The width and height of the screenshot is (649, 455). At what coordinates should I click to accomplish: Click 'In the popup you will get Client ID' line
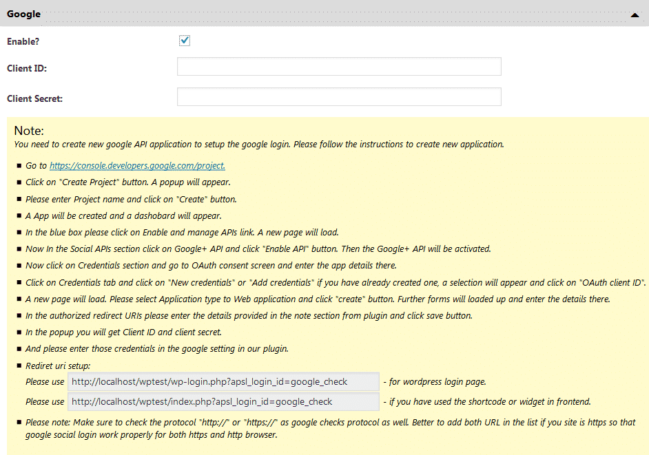coord(124,332)
